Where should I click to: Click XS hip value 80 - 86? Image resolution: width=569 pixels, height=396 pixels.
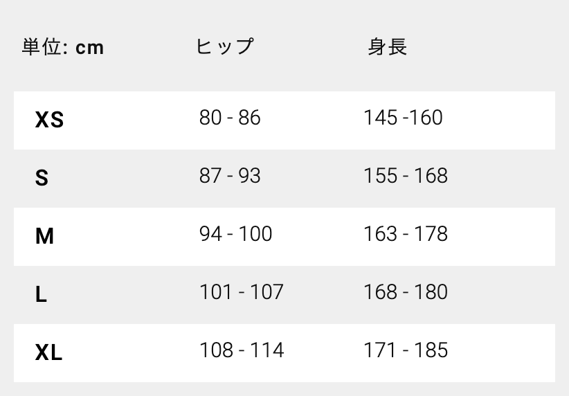[x=230, y=118]
